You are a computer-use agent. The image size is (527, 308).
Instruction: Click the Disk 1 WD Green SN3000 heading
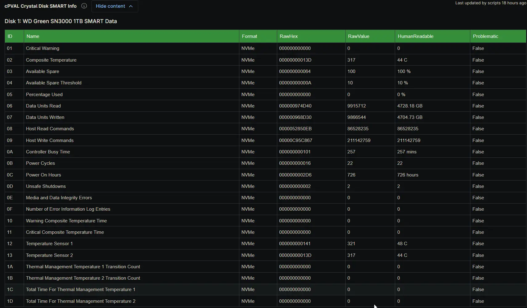pyautogui.click(x=61, y=21)
